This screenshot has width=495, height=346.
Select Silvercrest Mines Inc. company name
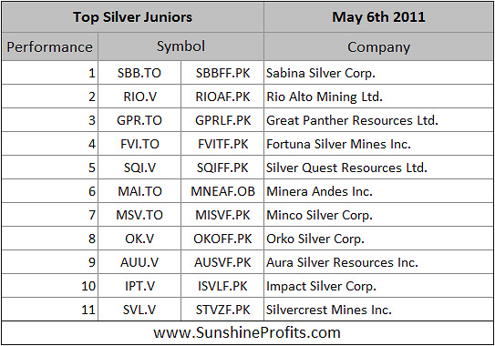point(329,310)
